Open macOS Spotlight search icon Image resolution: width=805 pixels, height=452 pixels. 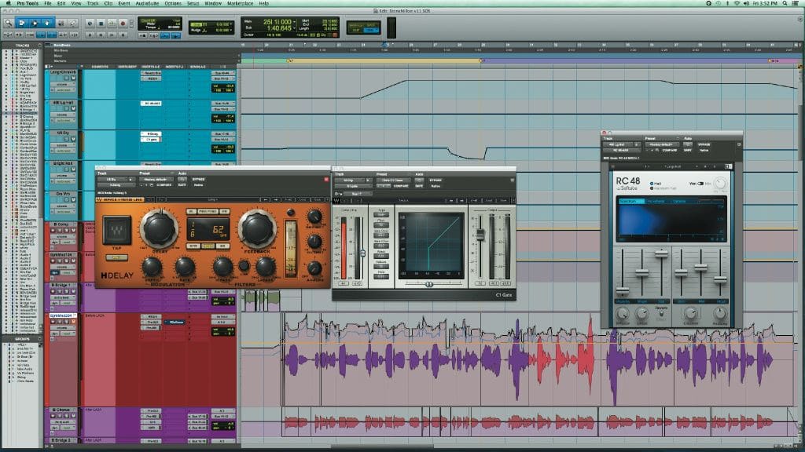(785, 3)
